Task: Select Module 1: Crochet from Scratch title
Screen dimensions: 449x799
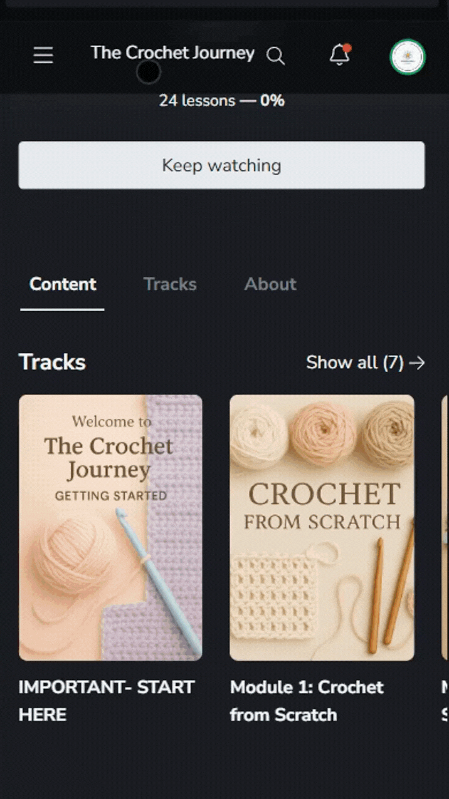Action: 307,701
